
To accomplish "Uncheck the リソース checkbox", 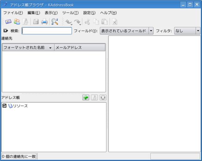I will pyautogui.click(x=4, y=106).
